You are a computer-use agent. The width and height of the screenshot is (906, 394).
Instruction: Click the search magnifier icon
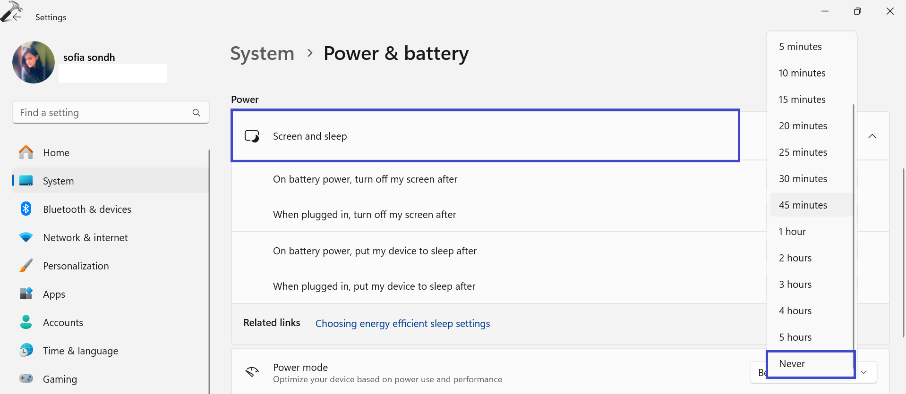coord(197,113)
